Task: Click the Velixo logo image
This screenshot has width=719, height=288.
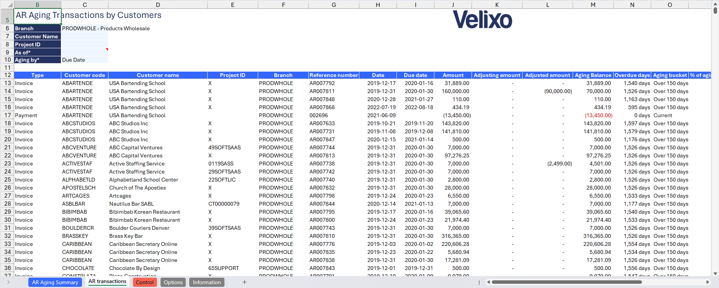Action: click(x=482, y=20)
